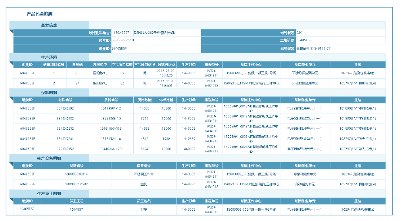Select the 基本信息 section header
The width and height of the screenshot is (403, 221).
[49, 25]
